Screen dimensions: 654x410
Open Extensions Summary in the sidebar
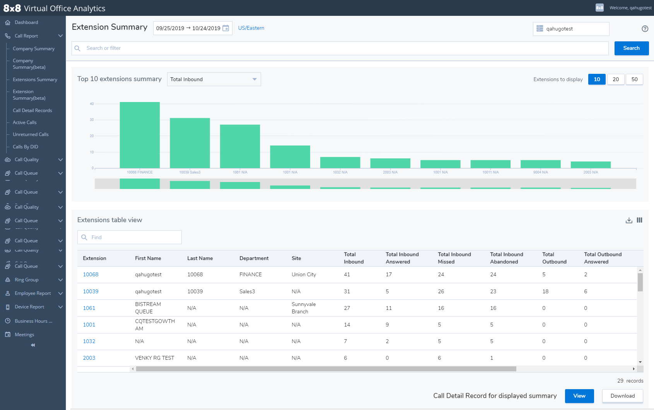pos(34,79)
